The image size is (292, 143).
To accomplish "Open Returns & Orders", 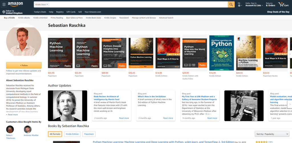I will (x=270, y=5).
